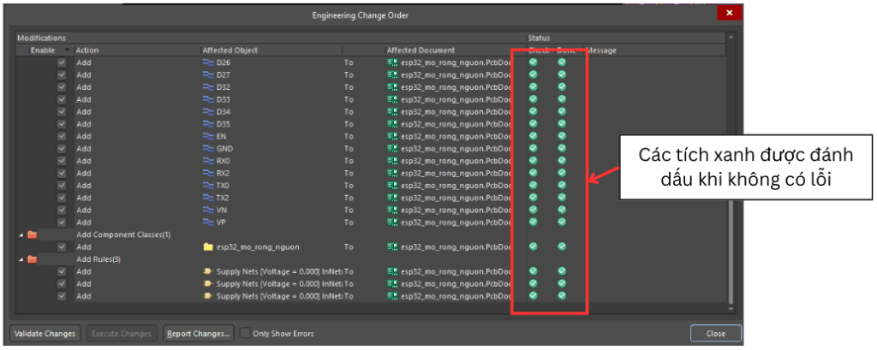Disable the Enable checkbox for net TX0

pyautogui.click(x=62, y=185)
